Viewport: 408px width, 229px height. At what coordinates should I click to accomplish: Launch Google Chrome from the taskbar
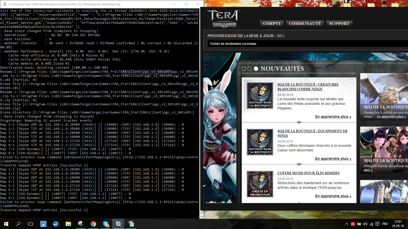[93, 224]
